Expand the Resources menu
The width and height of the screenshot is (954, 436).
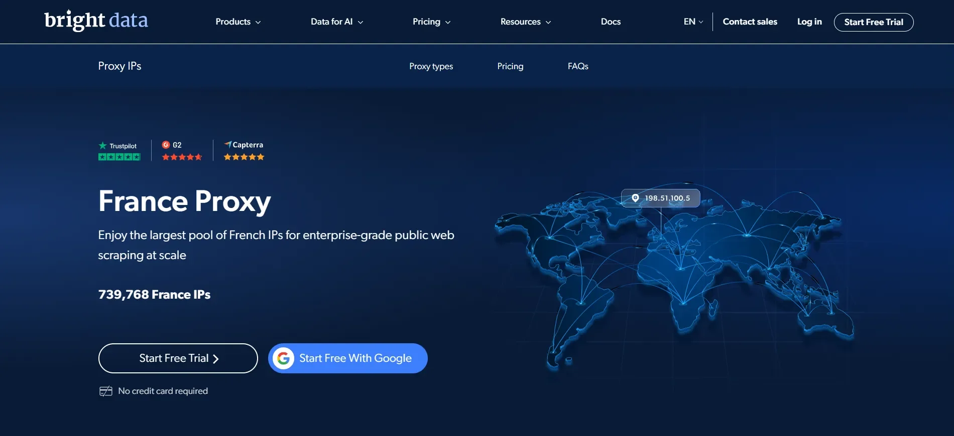click(x=526, y=22)
